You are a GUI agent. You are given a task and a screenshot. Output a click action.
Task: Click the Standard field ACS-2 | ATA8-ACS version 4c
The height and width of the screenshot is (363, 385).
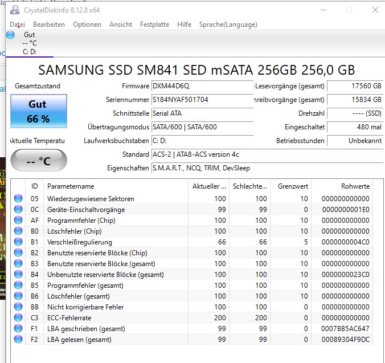click(x=267, y=154)
